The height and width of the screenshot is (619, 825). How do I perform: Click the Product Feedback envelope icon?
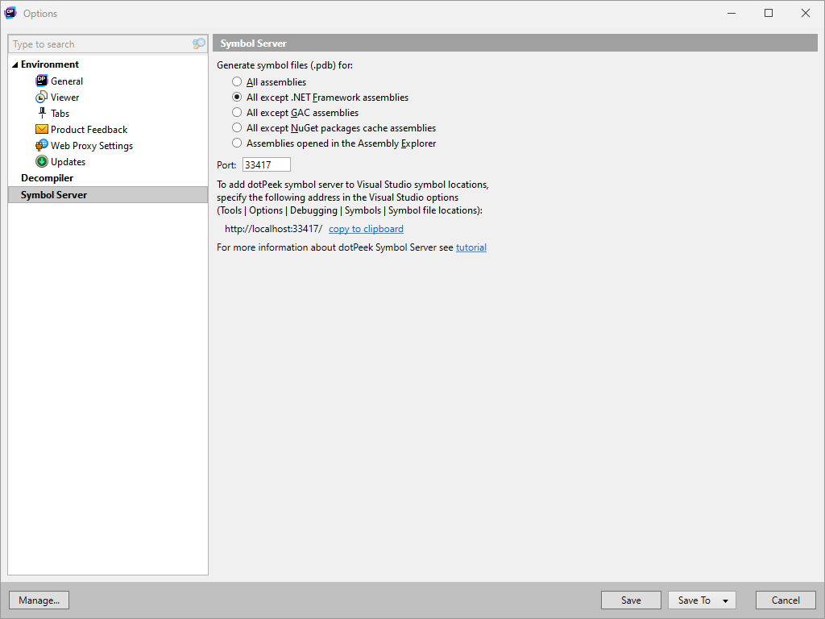[42, 129]
